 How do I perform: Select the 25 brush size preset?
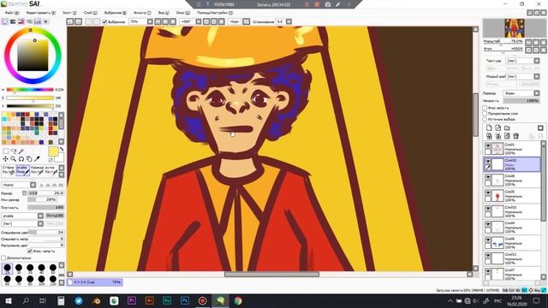tap(7, 269)
